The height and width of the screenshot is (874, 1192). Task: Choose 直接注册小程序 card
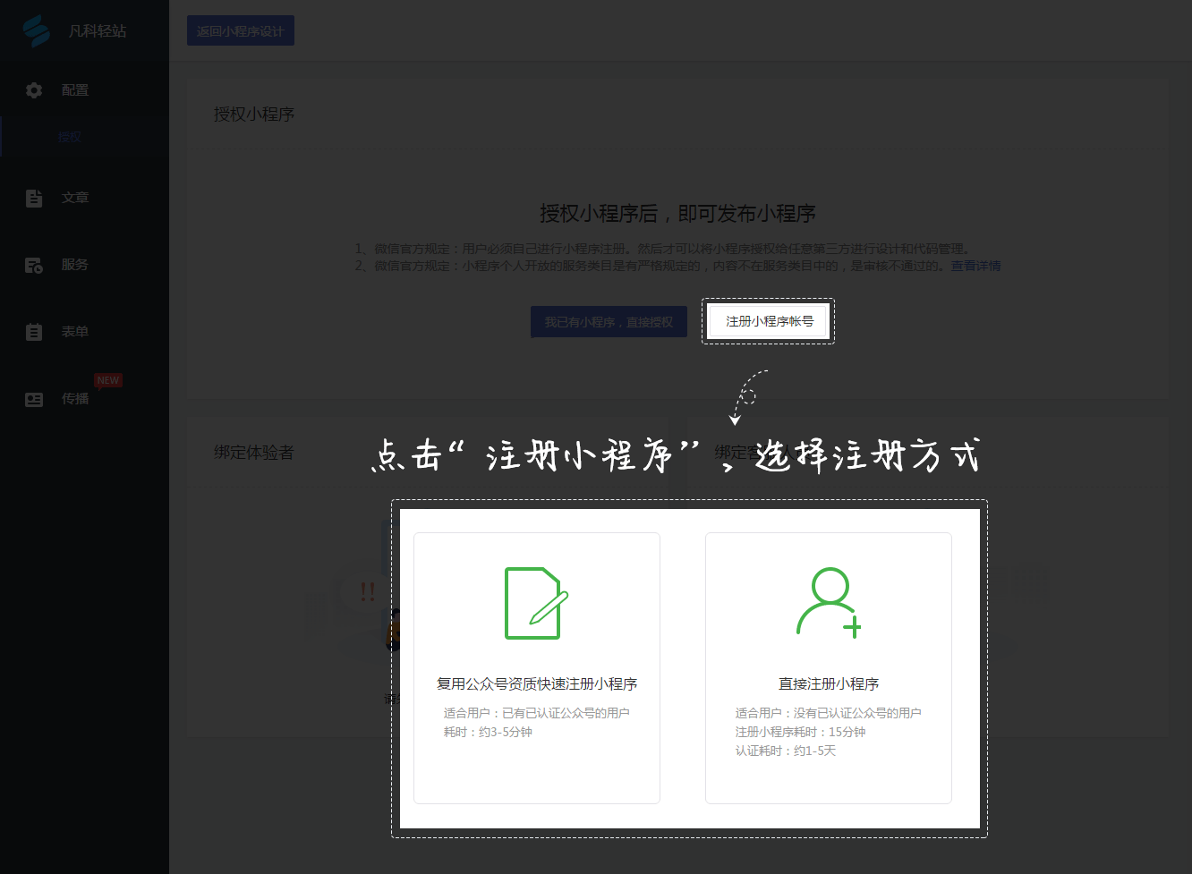tap(829, 668)
